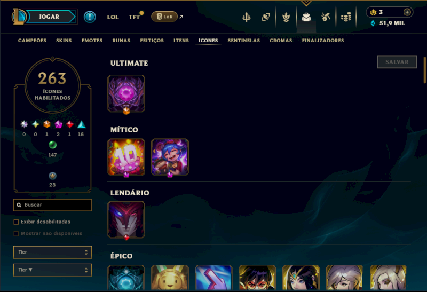Open the first Tier dropdown
This screenshot has width=427, height=292.
(x=52, y=252)
